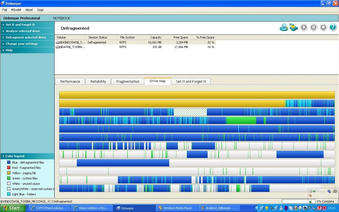Click the Bluetooth tray icon
Screen dimensions: 339x212
[x=286, y=208]
